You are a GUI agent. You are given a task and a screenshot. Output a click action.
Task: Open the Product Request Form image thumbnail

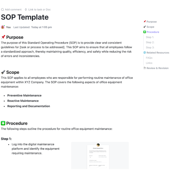pyautogui.click(x=100, y=155)
